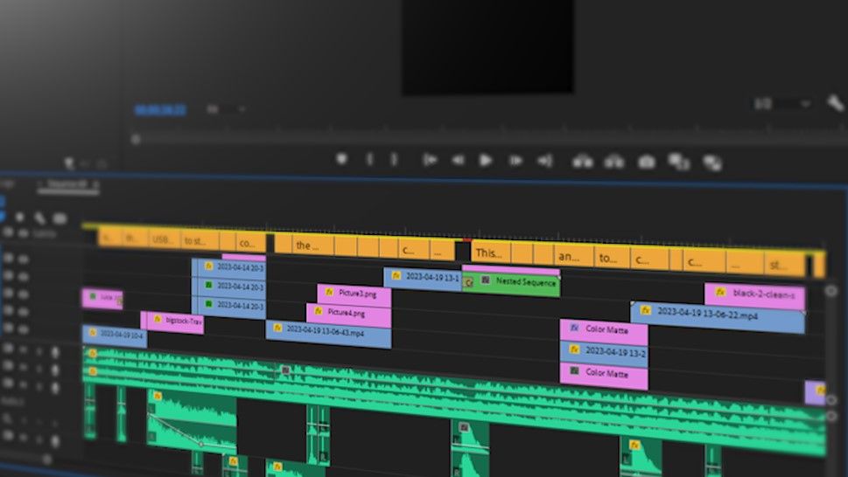Select the Nested Sequence clip
Image resolution: width=848 pixels, height=477 pixels.
coord(511,283)
